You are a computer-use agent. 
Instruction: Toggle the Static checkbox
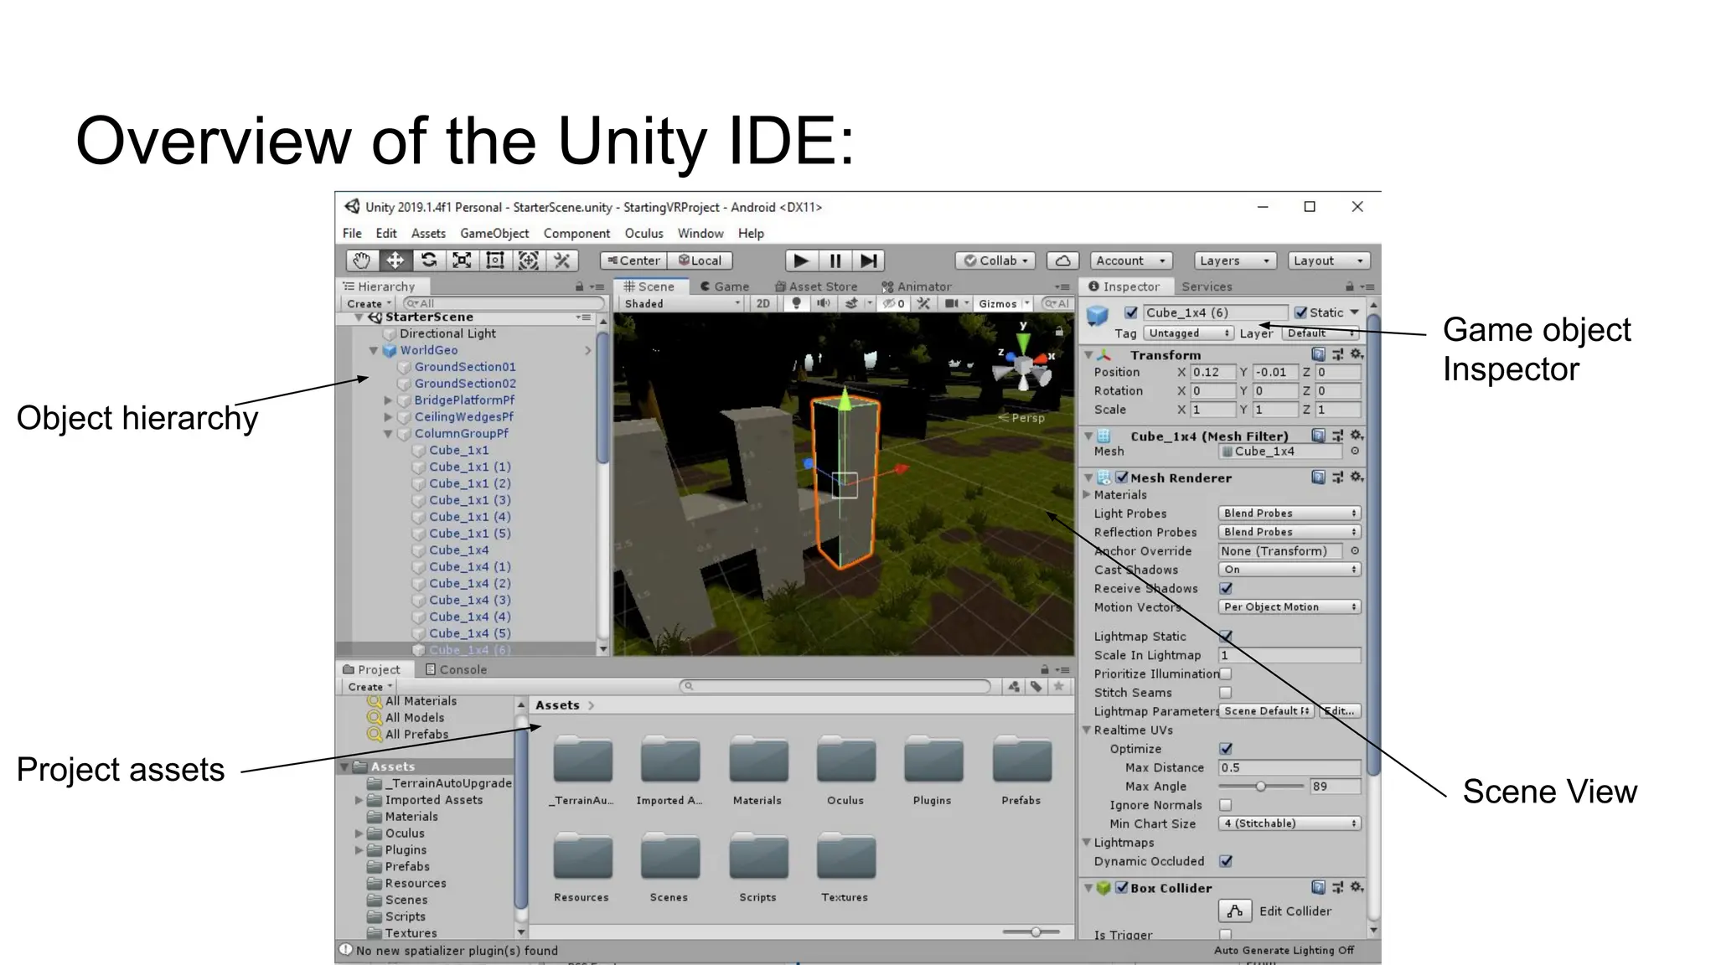[1300, 312]
